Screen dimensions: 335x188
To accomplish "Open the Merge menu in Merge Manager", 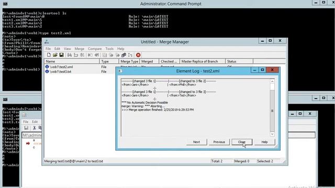I will point(79,49).
